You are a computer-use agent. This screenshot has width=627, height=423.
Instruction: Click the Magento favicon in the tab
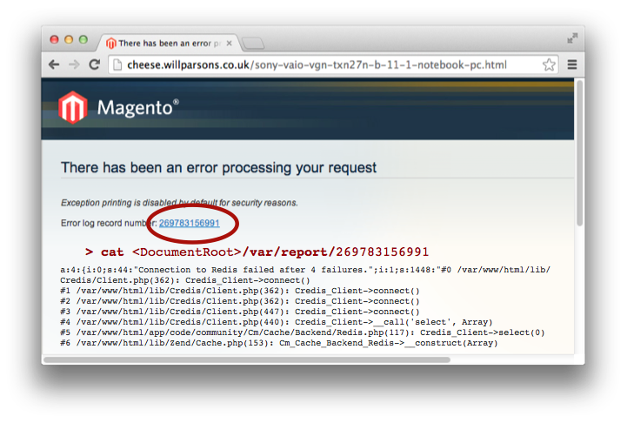(x=110, y=44)
